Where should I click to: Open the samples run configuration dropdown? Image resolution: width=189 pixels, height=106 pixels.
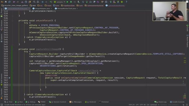59,2
